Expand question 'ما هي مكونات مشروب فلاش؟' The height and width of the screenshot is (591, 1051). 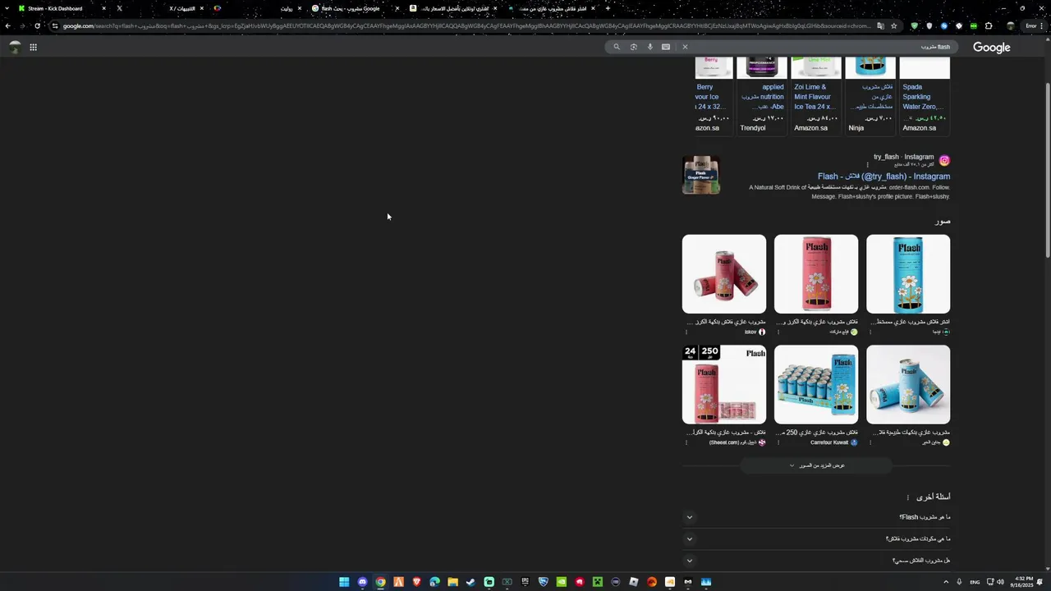point(816,539)
